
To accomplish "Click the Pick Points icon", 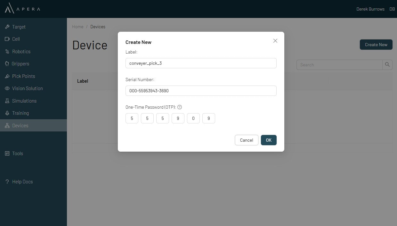I will [x=7, y=76].
